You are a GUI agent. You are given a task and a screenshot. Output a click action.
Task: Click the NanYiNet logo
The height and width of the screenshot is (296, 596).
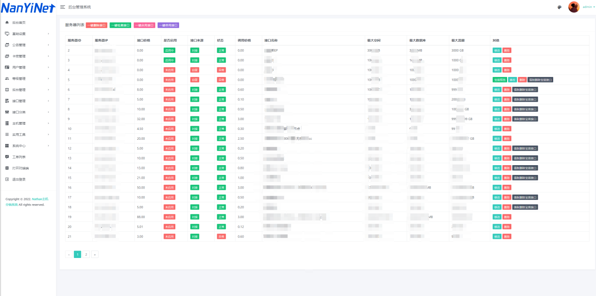[27, 8]
